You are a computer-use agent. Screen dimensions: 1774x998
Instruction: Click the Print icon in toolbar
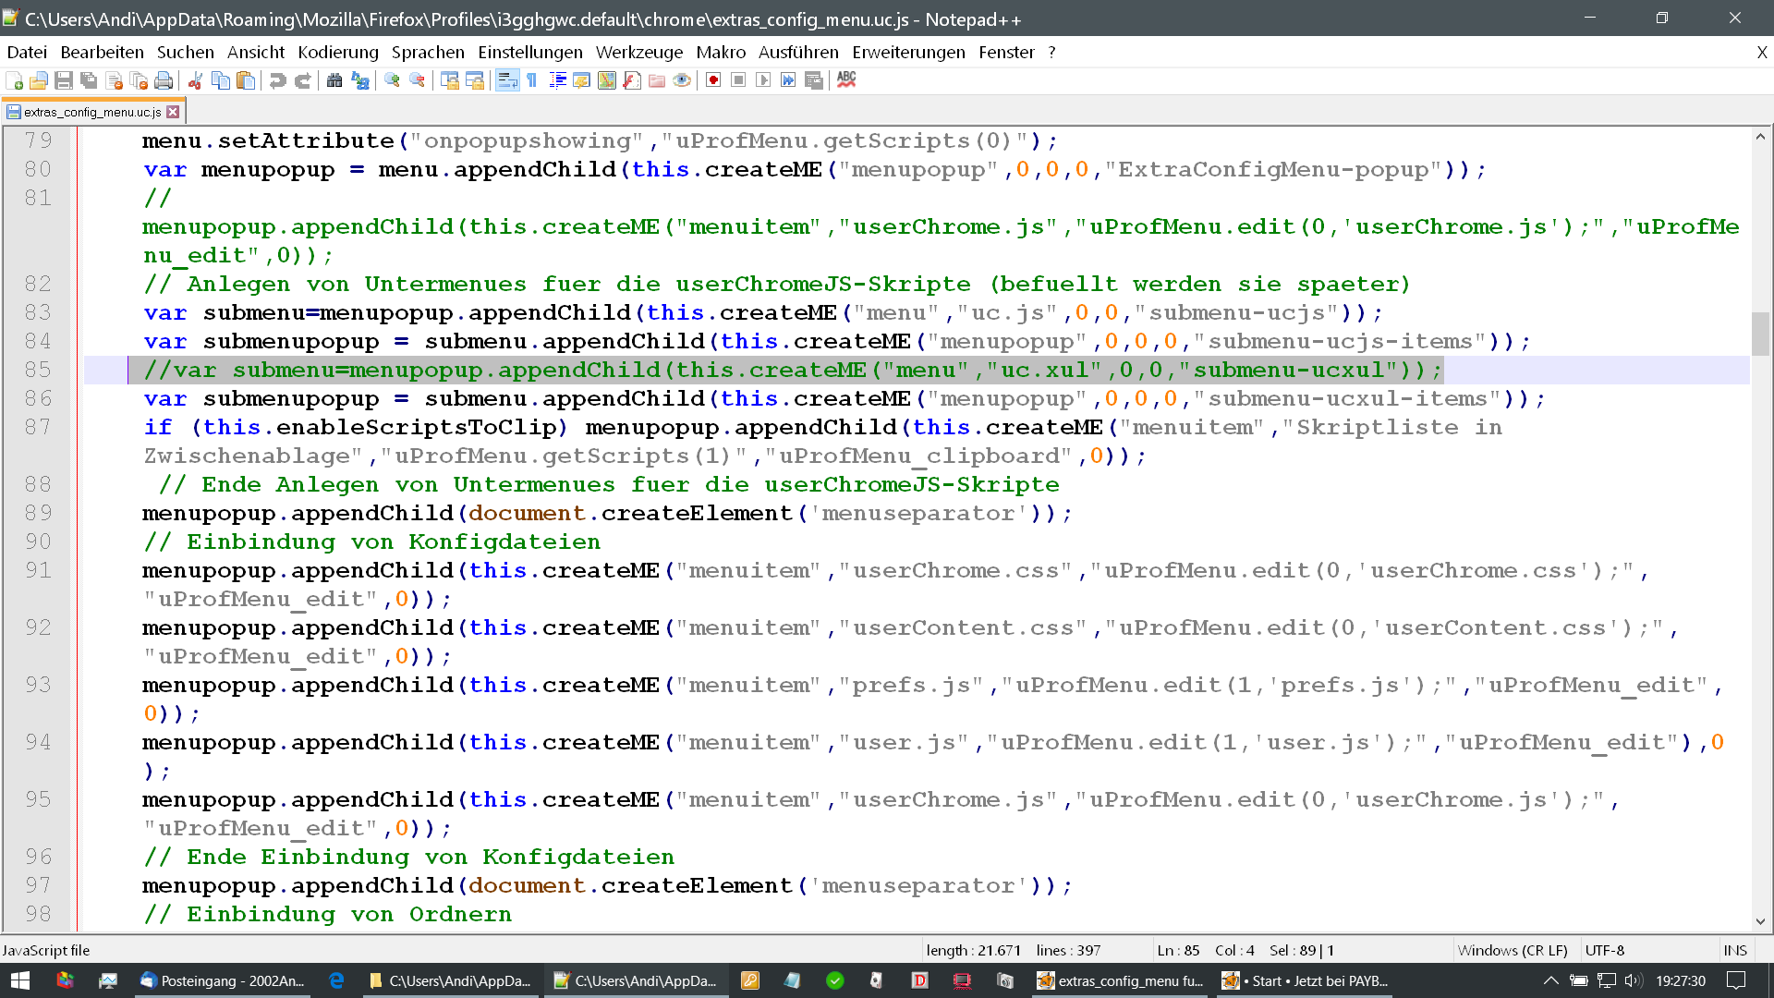tap(164, 81)
